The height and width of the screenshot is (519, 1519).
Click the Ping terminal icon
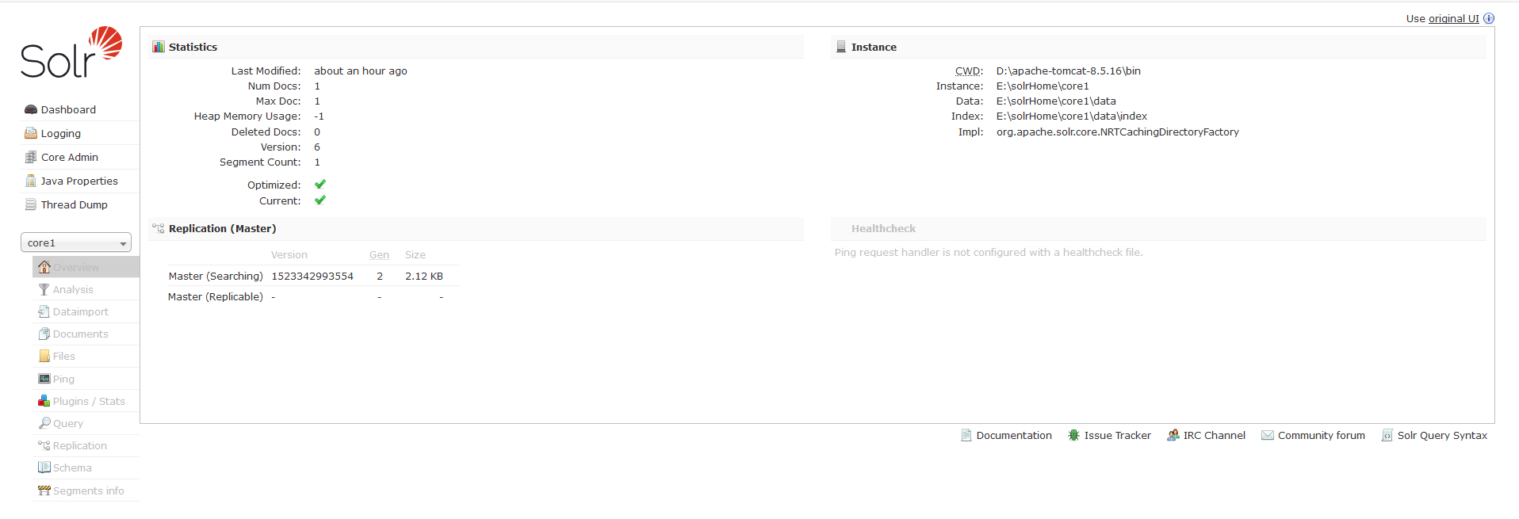point(44,379)
